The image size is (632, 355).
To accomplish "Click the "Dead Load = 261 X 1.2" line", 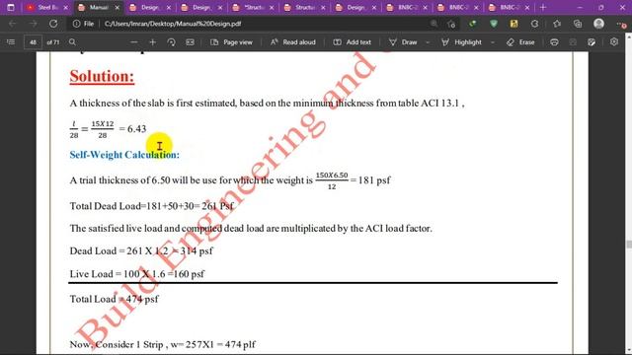I will (x=141, y=250).
